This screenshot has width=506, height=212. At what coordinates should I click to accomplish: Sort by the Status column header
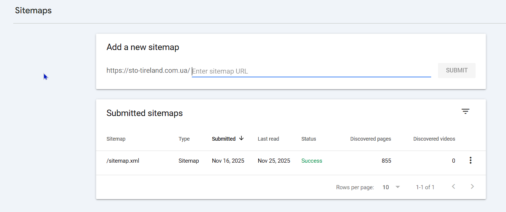pos(308,139)
